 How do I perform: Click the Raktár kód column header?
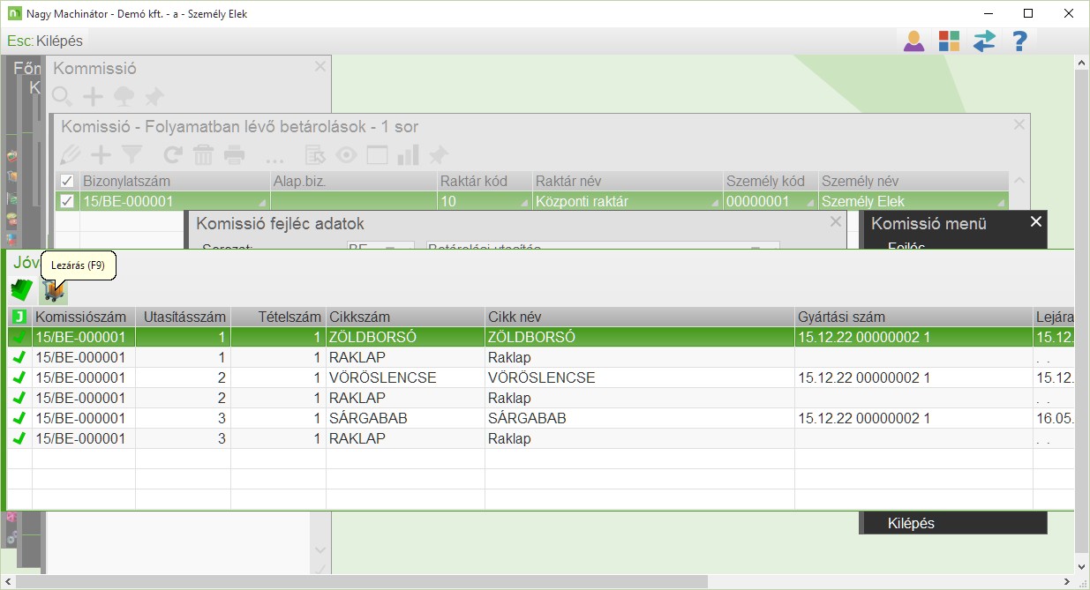pyautogui.click(x=485, y=181)
